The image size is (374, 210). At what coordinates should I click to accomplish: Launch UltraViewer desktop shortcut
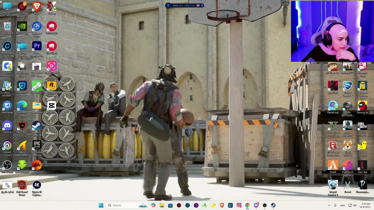tap(7, 107)
